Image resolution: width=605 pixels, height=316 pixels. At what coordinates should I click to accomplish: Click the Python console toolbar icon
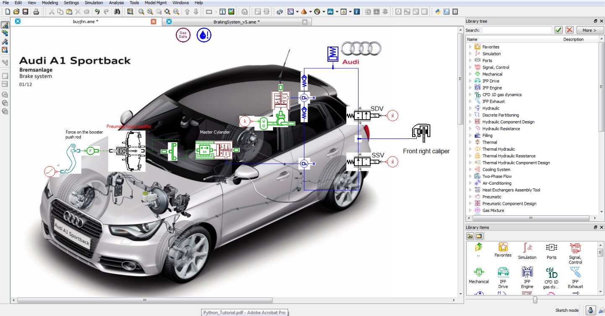438,12
